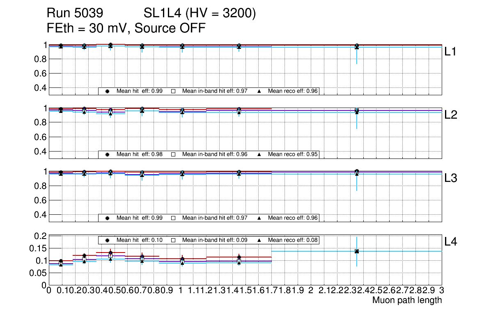Click the L4 data point near path length 2.35
Screen dimensions: 491x317
[357, 251]
